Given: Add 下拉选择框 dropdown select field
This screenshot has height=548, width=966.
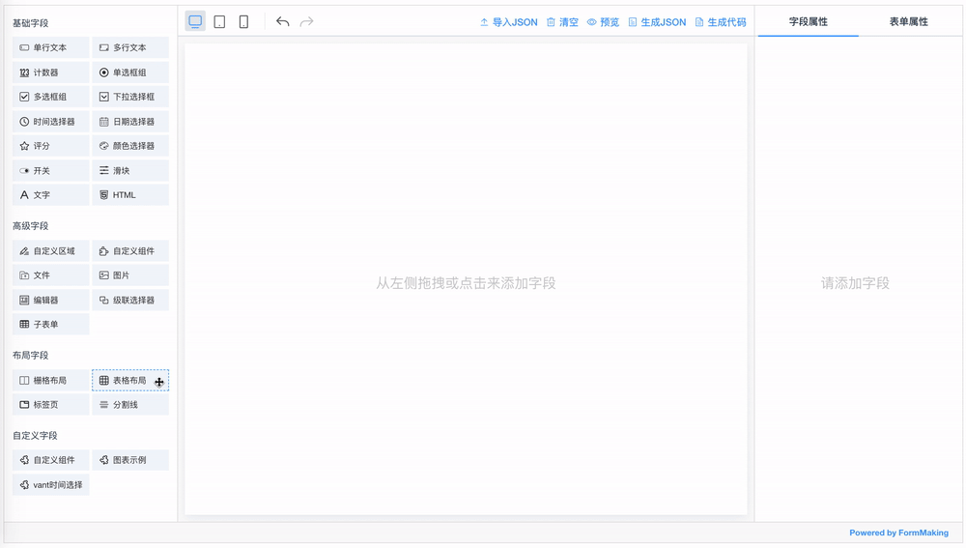Looking at the screenshot, I should pyautogui.click(x=130, y=97).
